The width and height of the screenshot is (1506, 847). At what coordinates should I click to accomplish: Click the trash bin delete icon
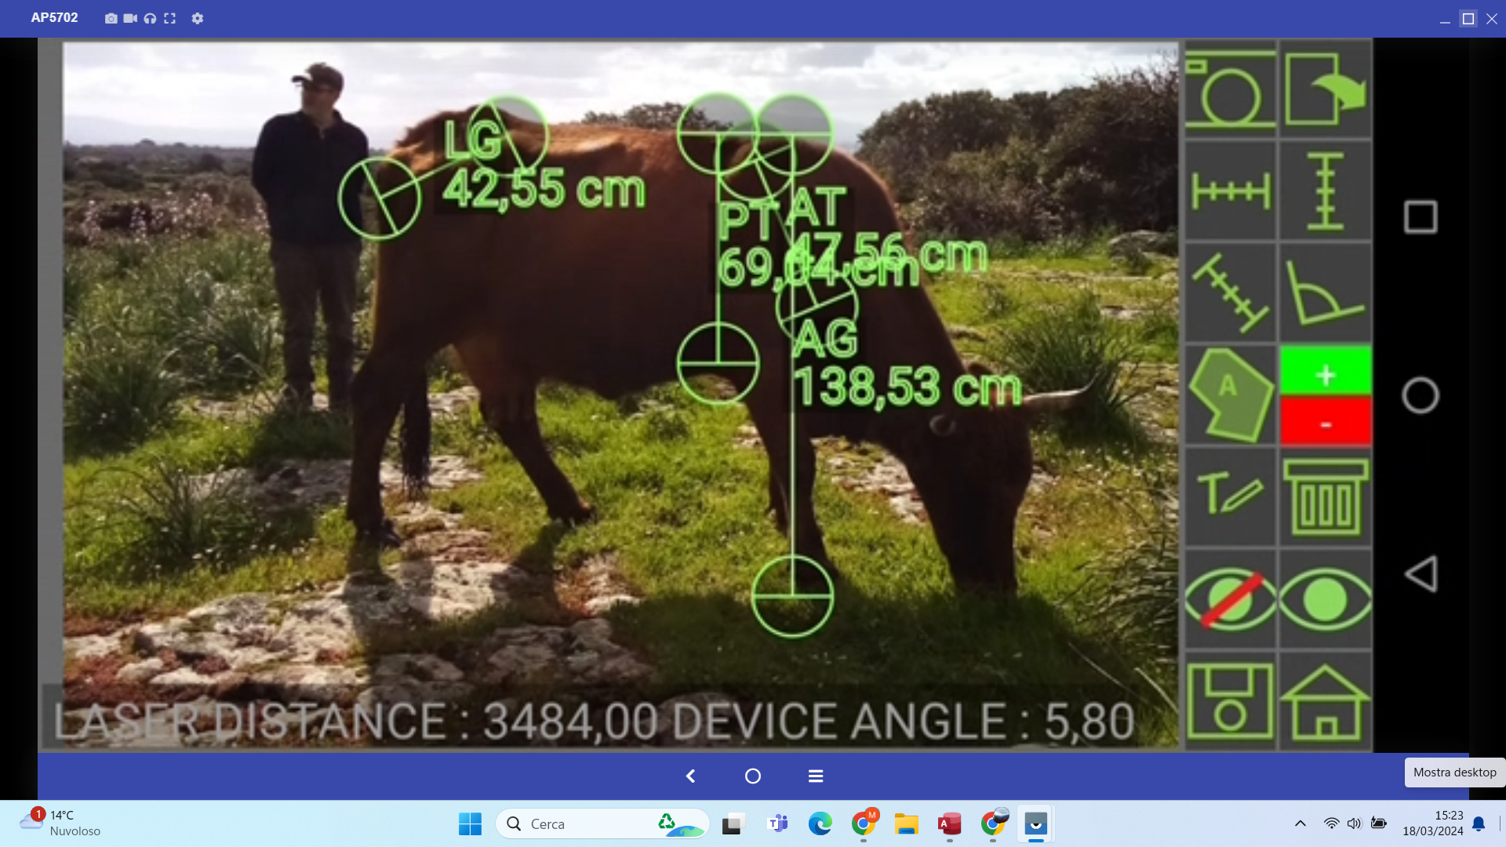(x=1325, y=496)
